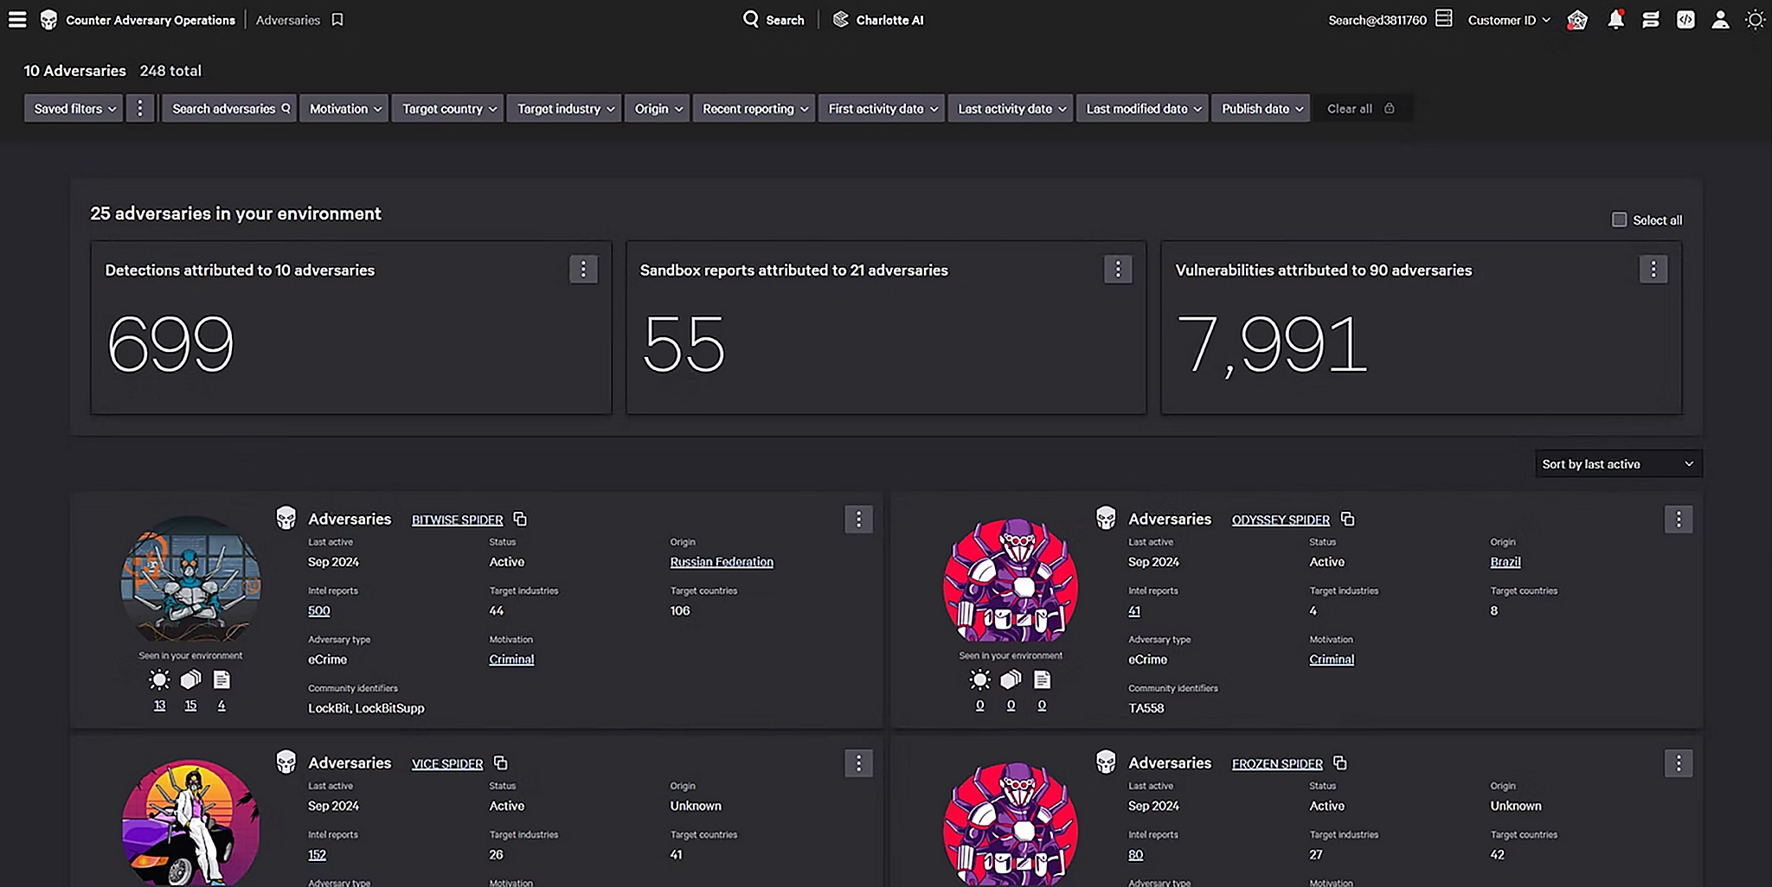Copy ODYSSEY SPIDER name icon

pos(1347,519)
